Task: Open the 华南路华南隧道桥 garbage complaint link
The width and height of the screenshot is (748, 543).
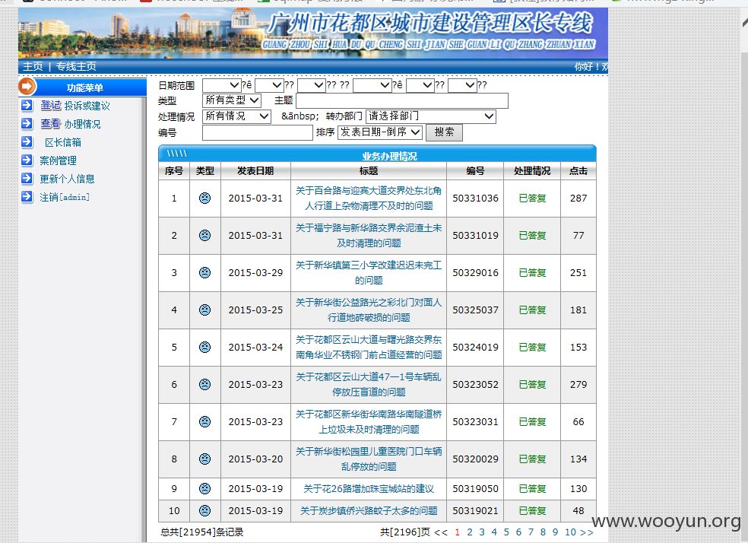Action: point(369,421)
